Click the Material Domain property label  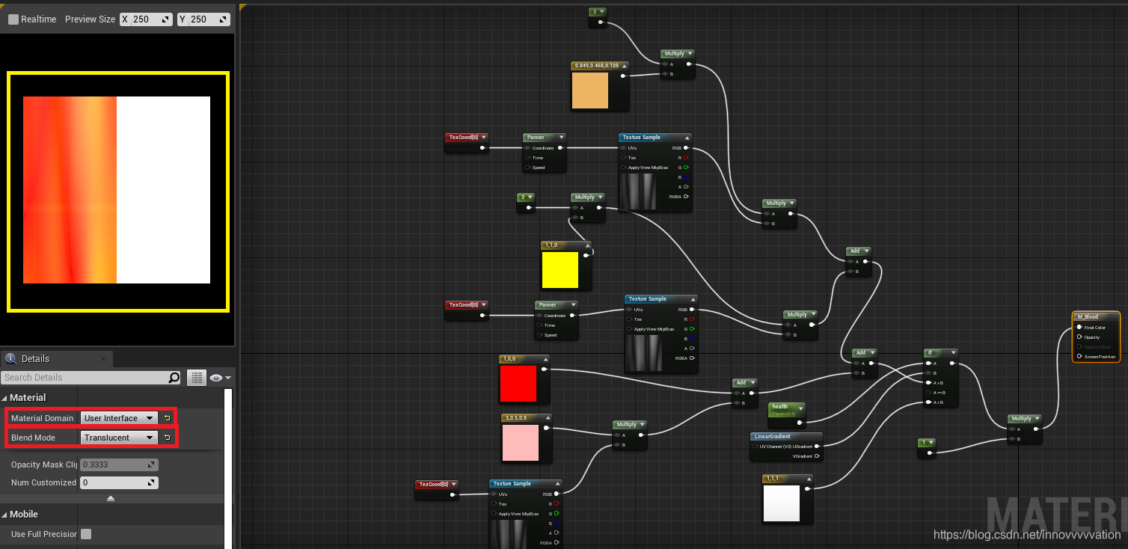(x=43, y=418)
